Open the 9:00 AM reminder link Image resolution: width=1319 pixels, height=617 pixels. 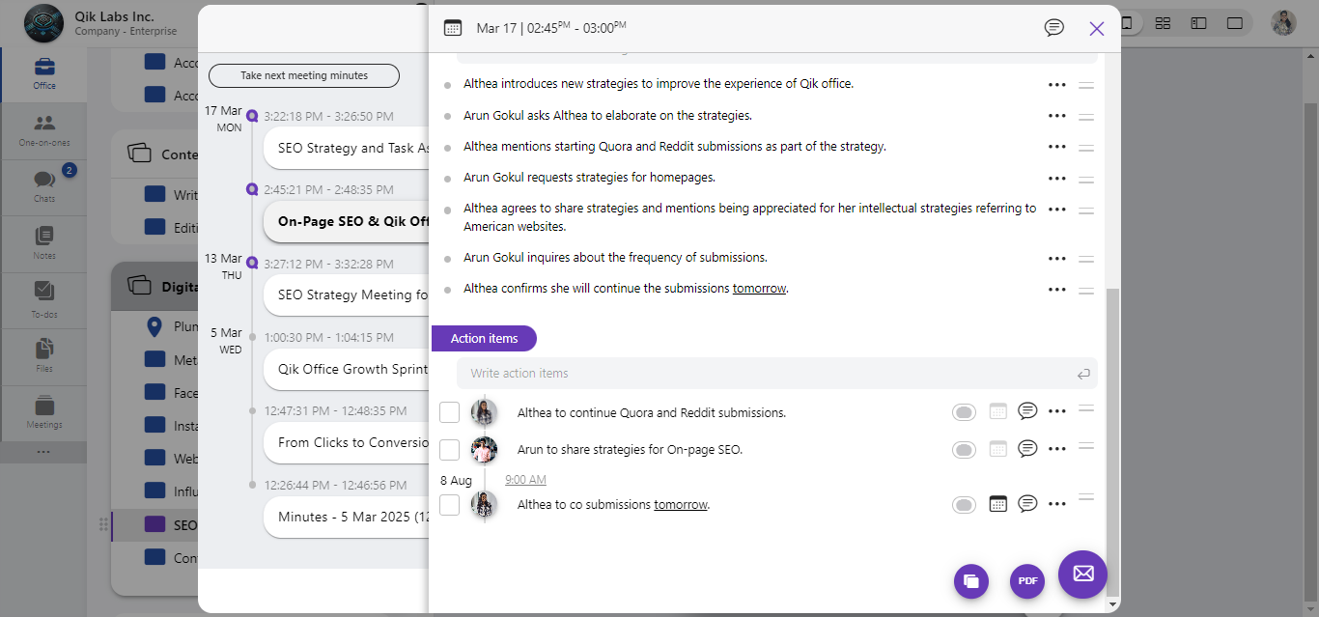(525, 479)
